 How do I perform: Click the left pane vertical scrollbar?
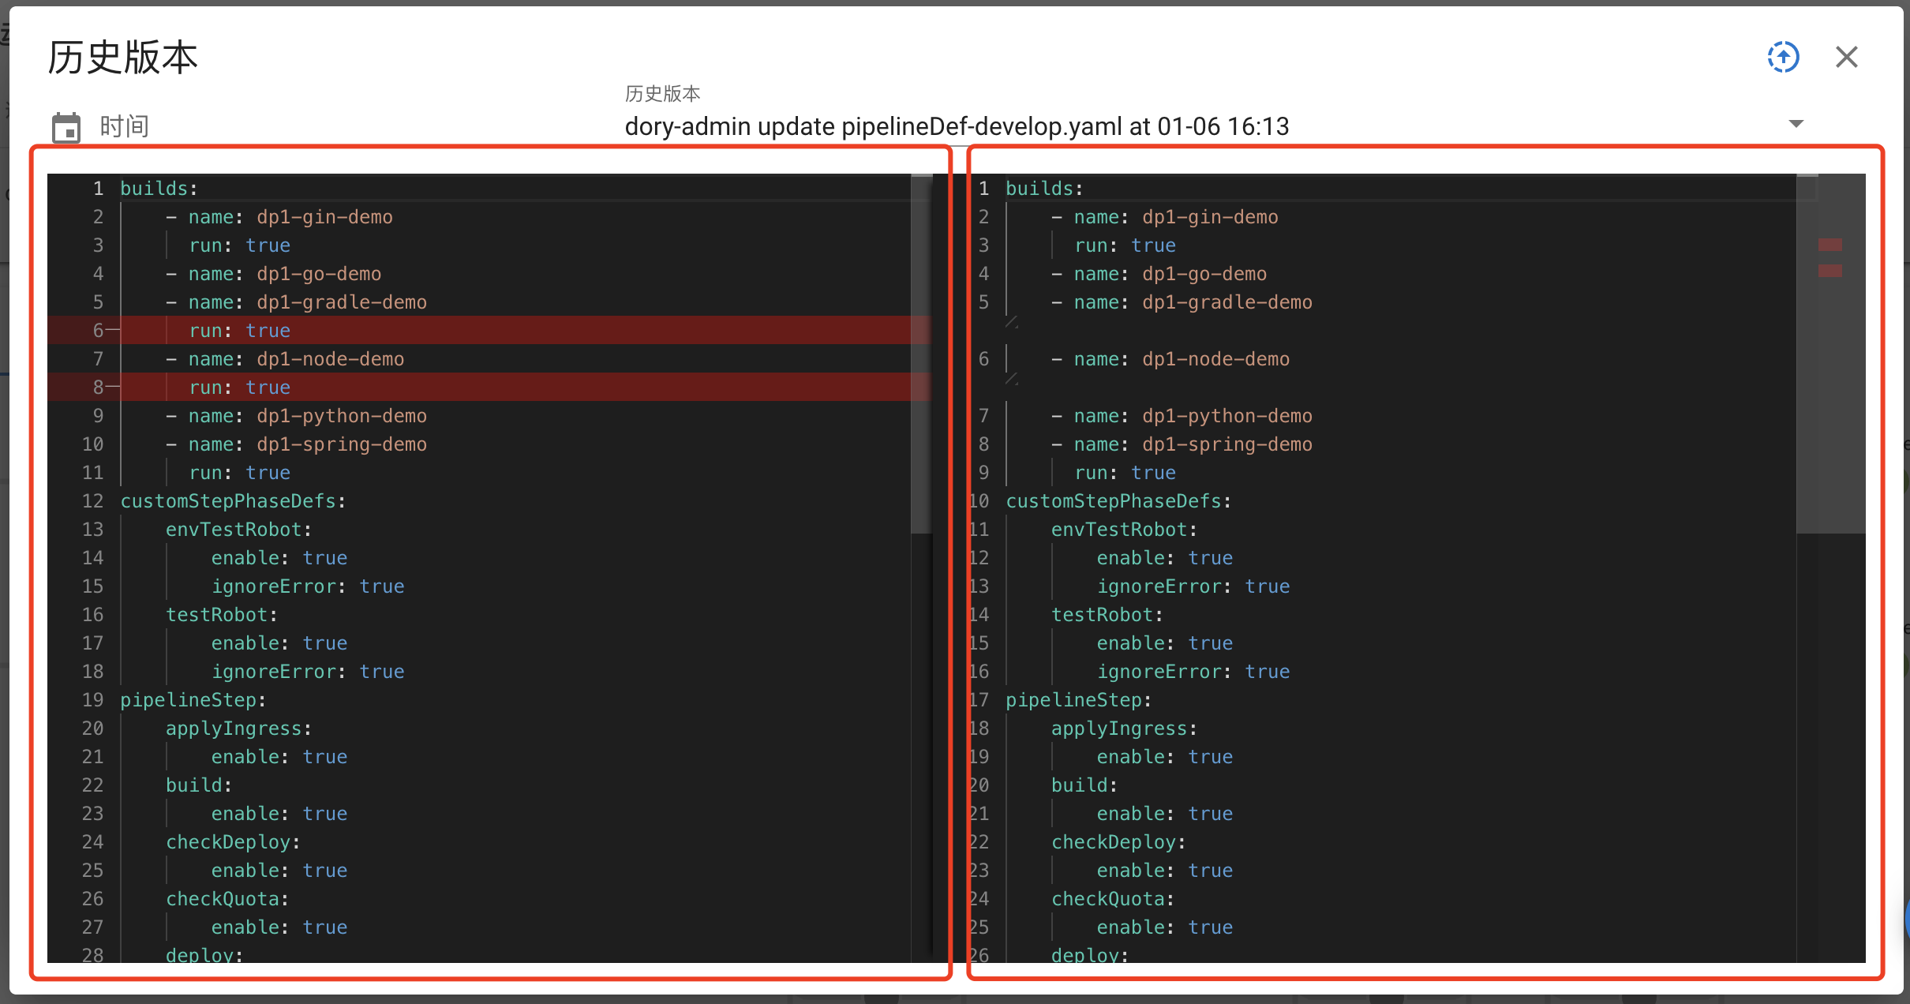[922, 355]
